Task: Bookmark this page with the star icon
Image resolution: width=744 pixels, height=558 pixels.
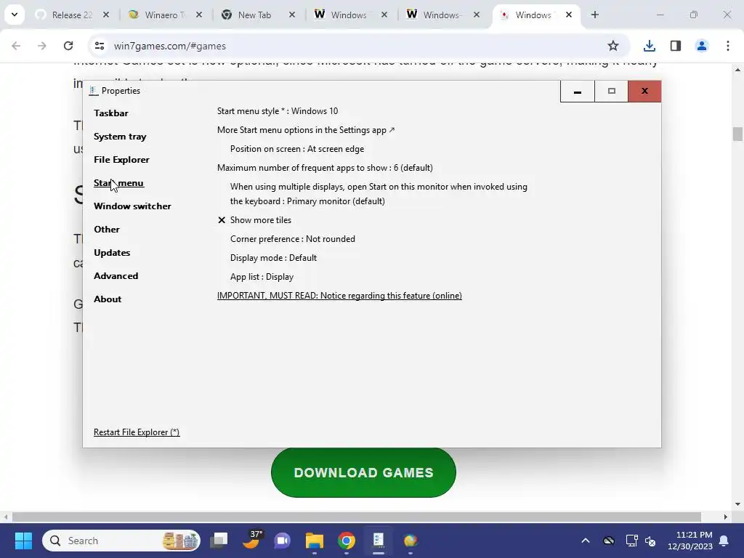Action: tap(613, 46)
